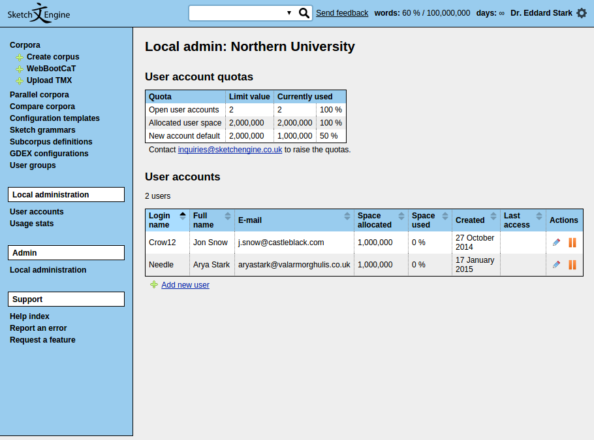Open Request a feature

pyautogui.click(x=42, y=339)
